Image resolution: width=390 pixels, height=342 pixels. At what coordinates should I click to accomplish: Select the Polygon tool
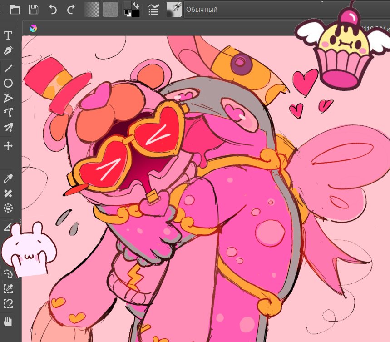tap(7, 98)
